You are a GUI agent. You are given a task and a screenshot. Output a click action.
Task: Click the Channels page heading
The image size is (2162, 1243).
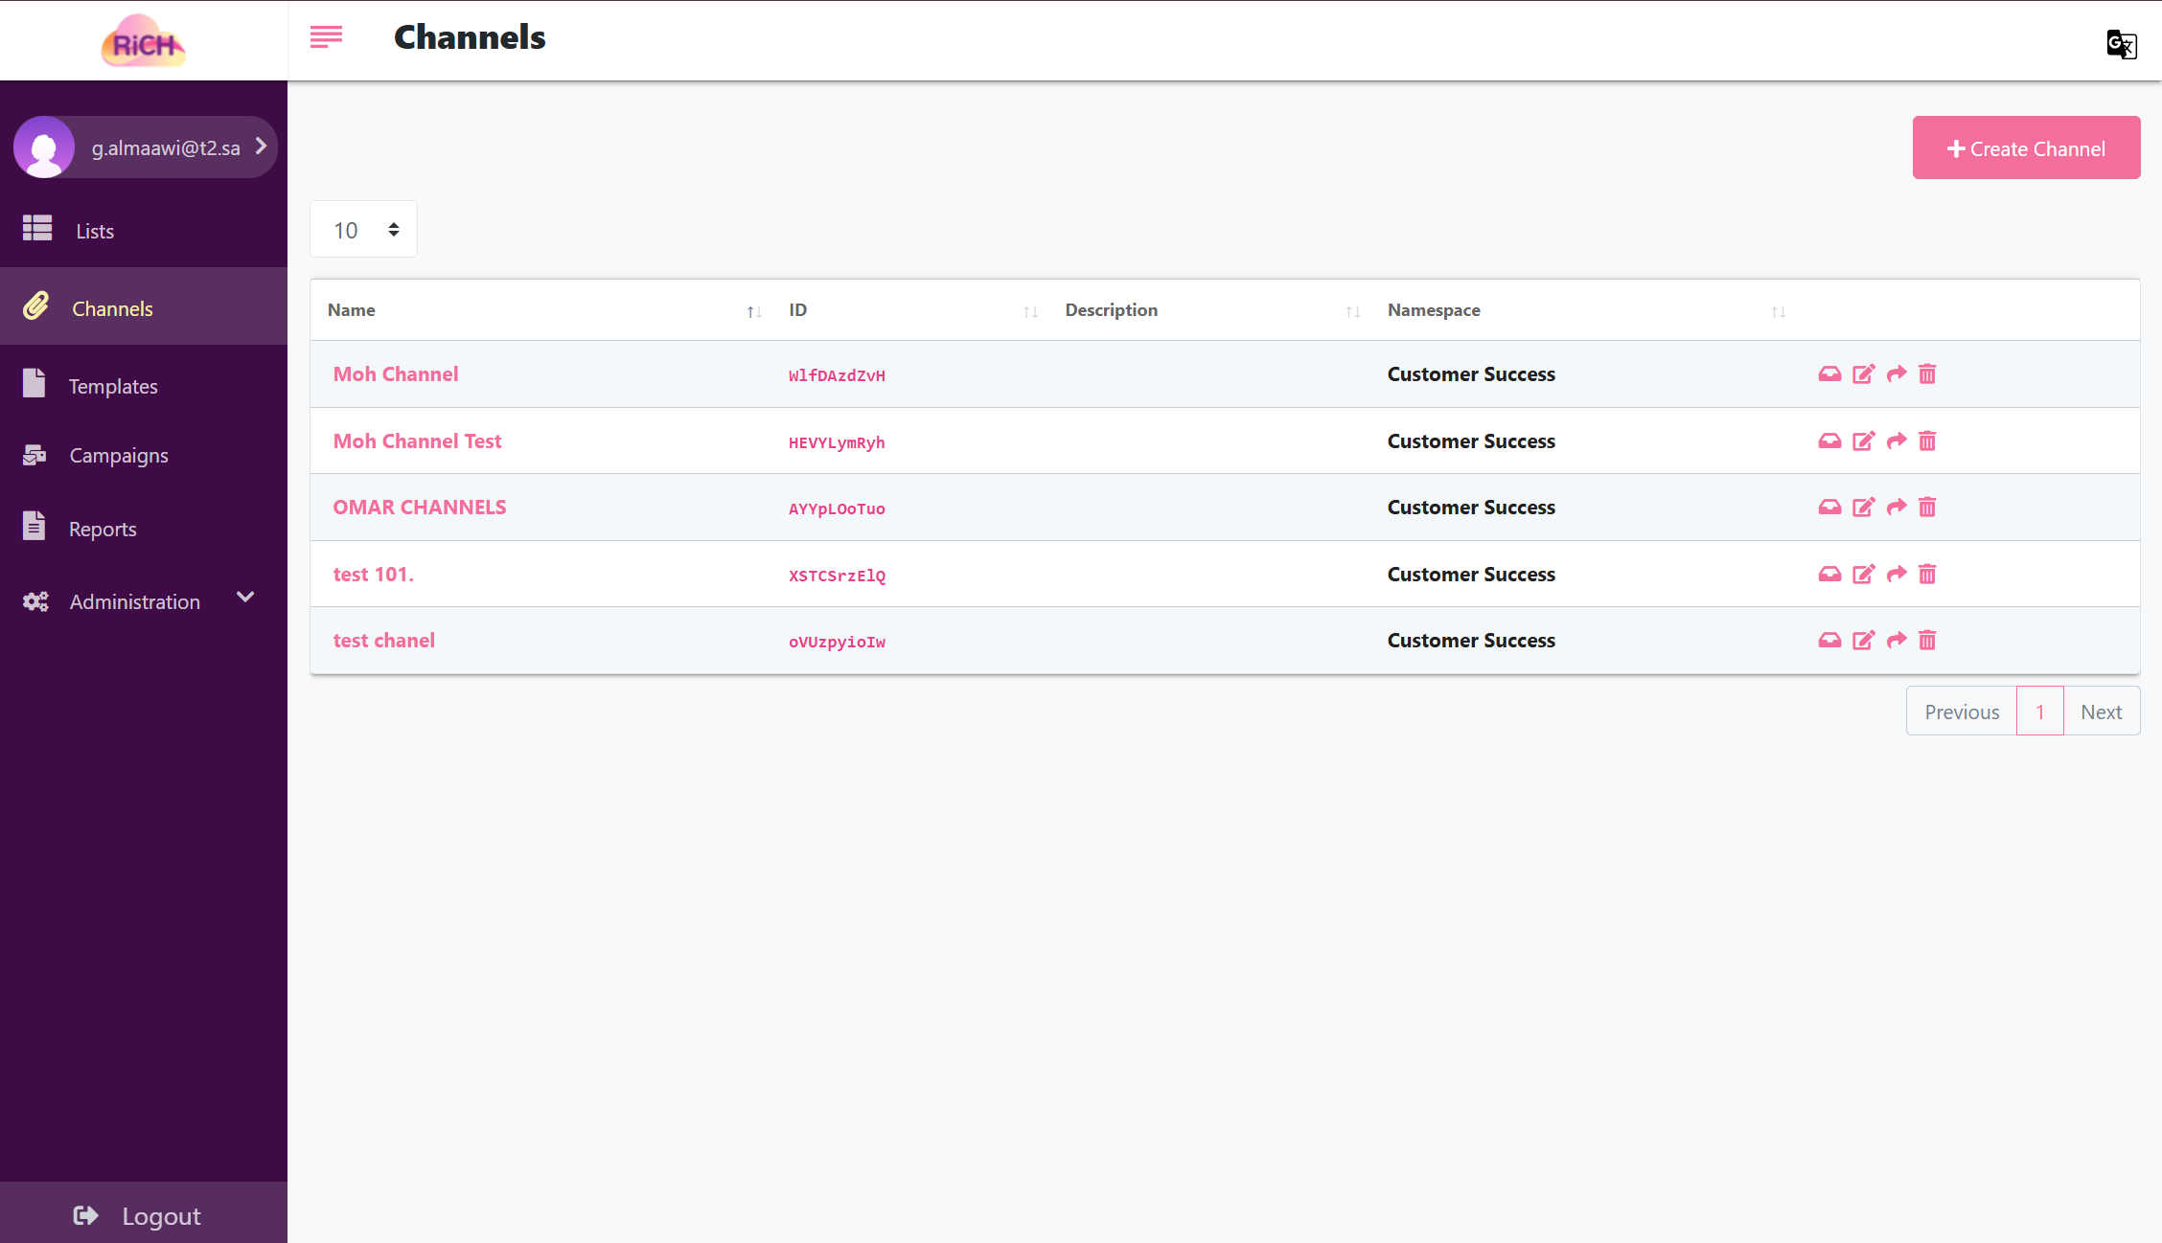470,37
